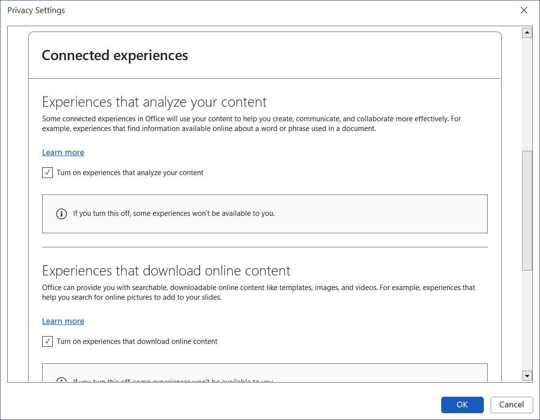Close the Privacy Settings dialog
The width and height of the screenshot is (540, 420).
click(524, 10)
